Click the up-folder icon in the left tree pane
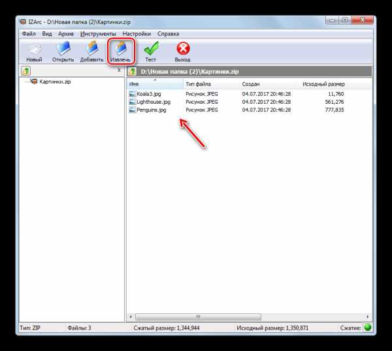Screen dimensions: 392x351 (26, 71)
